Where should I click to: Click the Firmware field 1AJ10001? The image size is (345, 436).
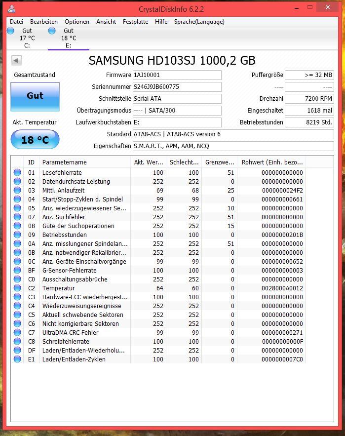(x=177, y=75)
